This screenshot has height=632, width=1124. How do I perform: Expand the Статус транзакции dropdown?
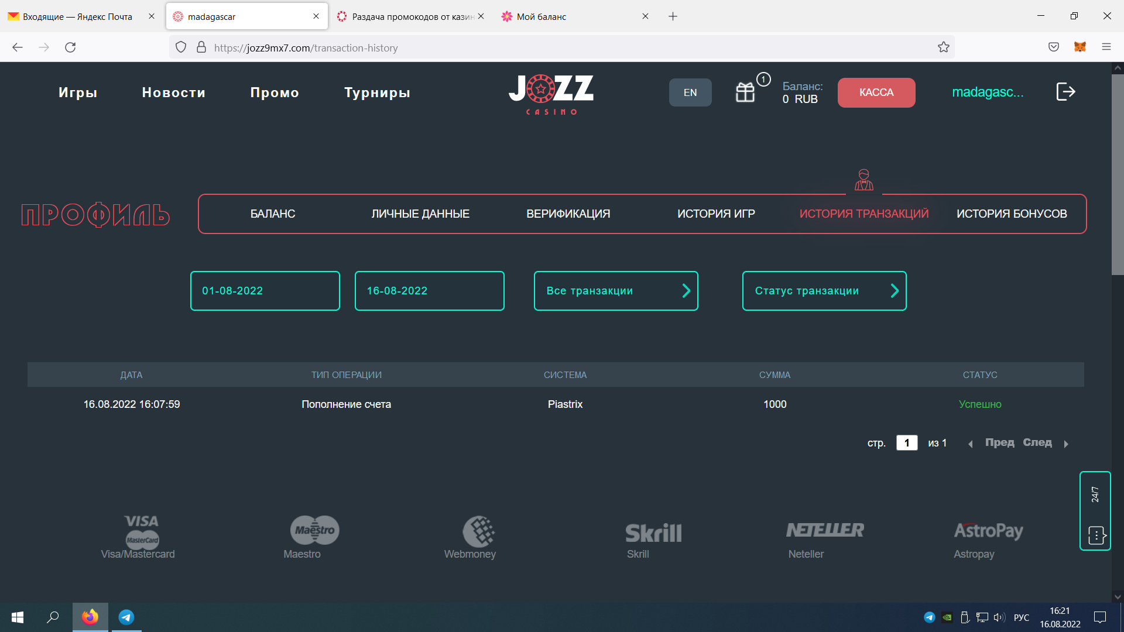pos(824,291)
